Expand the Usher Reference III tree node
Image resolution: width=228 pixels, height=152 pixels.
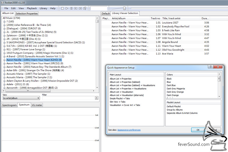coord(4,25)
